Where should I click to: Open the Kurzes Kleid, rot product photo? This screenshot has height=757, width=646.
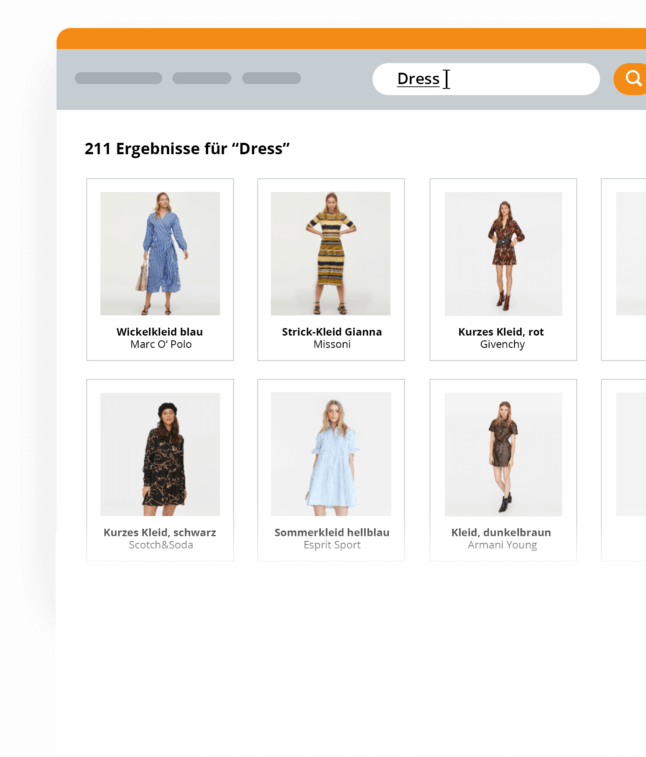504,254
